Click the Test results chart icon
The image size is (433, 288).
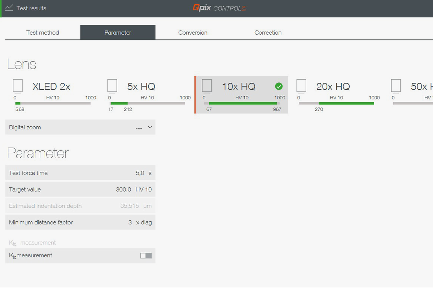point(9,8)
